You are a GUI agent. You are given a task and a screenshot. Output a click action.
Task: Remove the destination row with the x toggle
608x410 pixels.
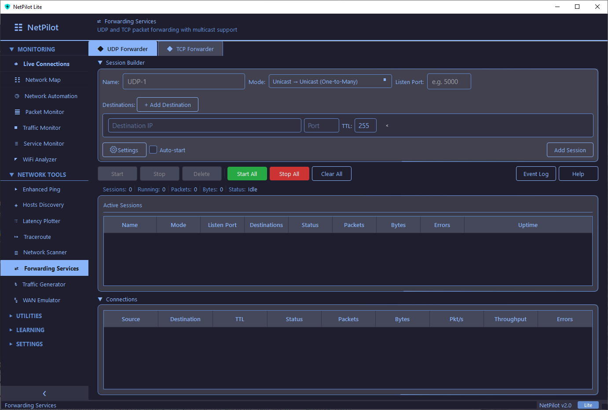click(x=387, y=125)
